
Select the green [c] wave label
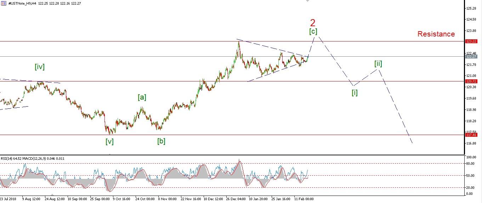pyautogui.click(x=313, y=32)
